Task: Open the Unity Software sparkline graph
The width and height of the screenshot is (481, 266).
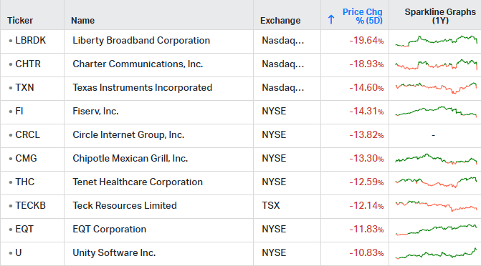Action: pos(437,253)
